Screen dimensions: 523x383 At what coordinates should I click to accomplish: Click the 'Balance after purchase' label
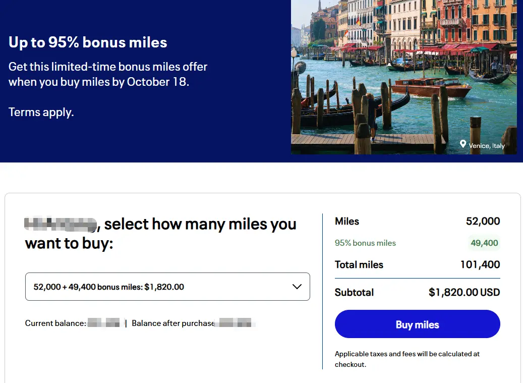click(x=173, y=323)
